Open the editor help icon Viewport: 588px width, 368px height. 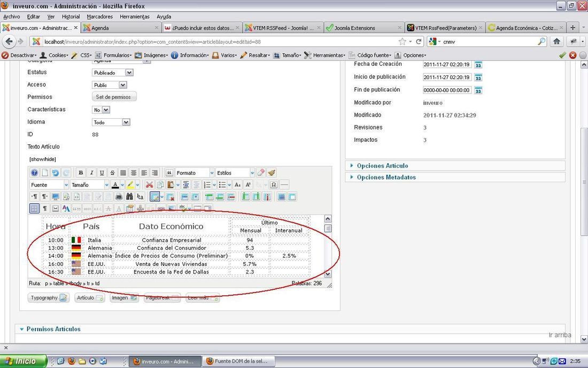click(x=34, y=173)
